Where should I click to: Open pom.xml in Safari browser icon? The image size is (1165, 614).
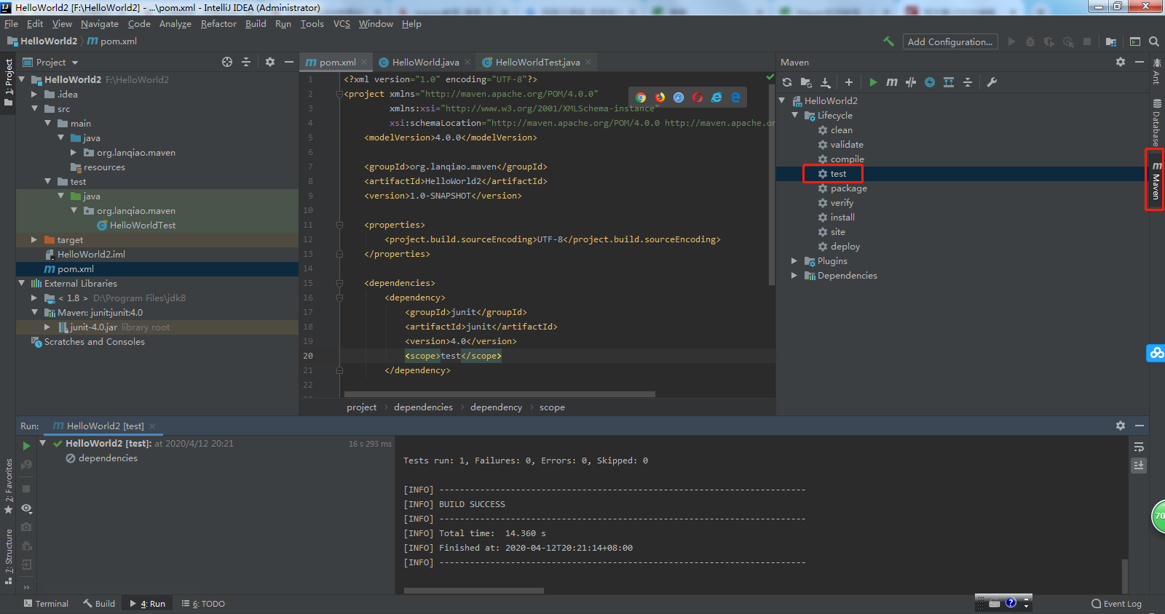[679, 97]
